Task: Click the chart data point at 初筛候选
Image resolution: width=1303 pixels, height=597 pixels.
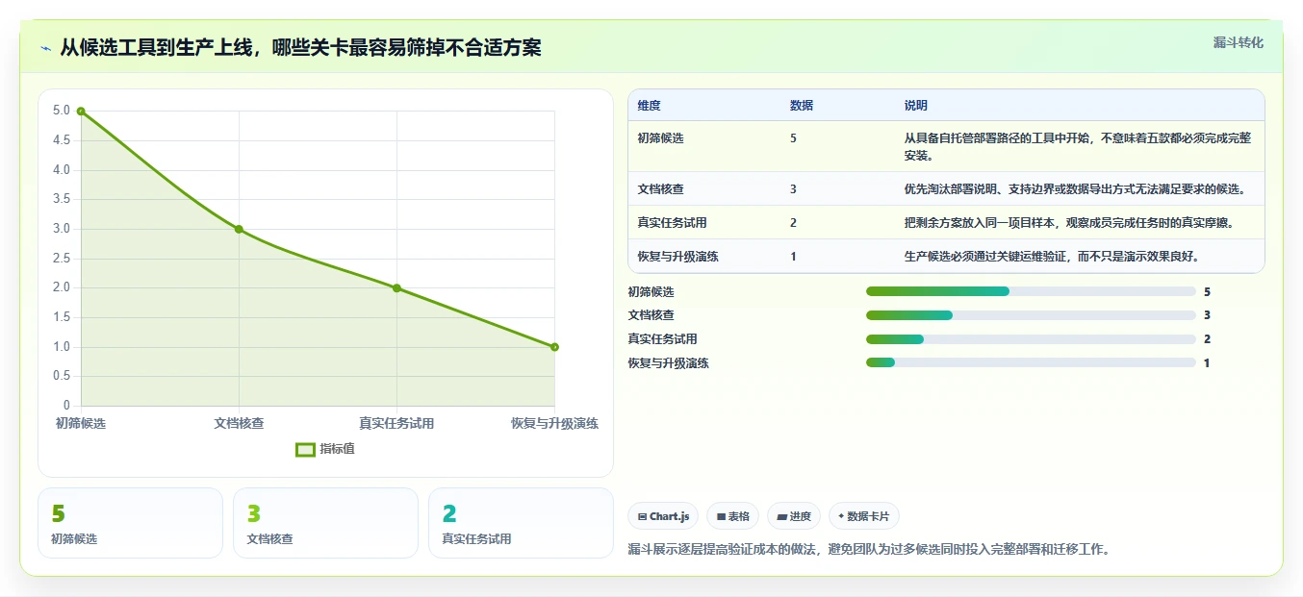Action: pos(81,112)
